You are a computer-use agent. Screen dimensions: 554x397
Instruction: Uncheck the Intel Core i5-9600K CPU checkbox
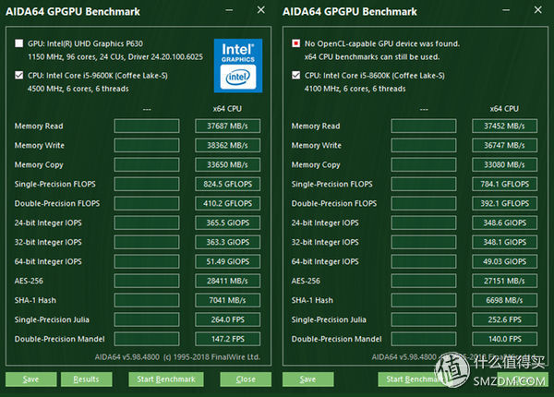[19, 75]
